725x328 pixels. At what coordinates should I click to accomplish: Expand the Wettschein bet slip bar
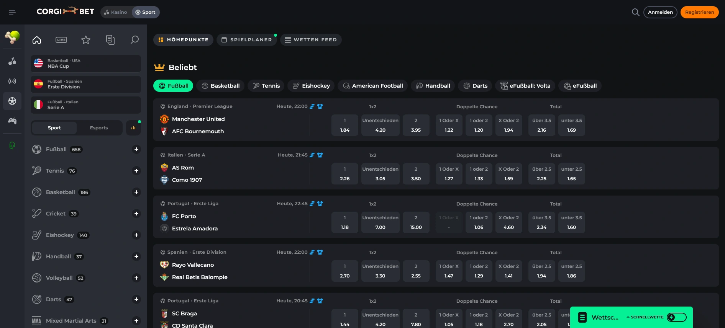pos(631,317)
